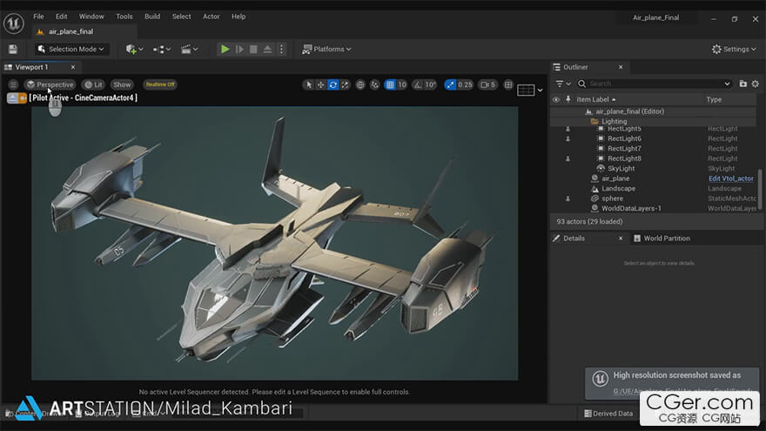Expand the Platforms dropdown

click(327, 50)
